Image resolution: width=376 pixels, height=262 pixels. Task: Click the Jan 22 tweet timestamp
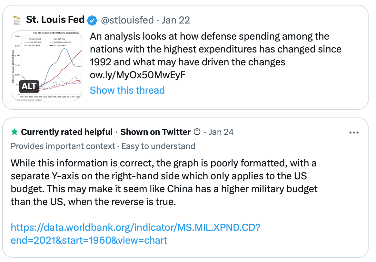[x=176, y=20]
